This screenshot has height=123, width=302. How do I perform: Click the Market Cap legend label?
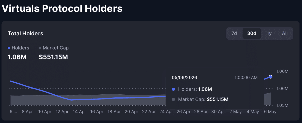(x=56, y=48)
